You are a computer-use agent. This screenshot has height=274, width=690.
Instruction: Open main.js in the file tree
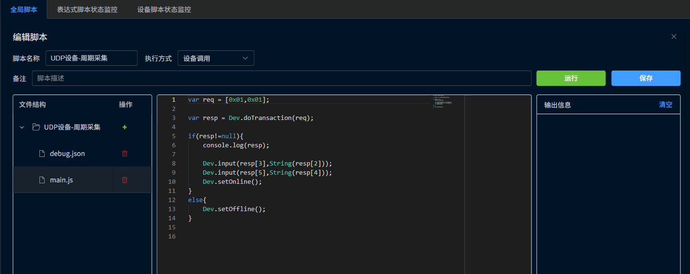[x=62, y=180]
